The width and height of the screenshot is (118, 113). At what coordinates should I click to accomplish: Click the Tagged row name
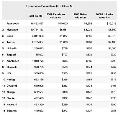click(11, 55)
